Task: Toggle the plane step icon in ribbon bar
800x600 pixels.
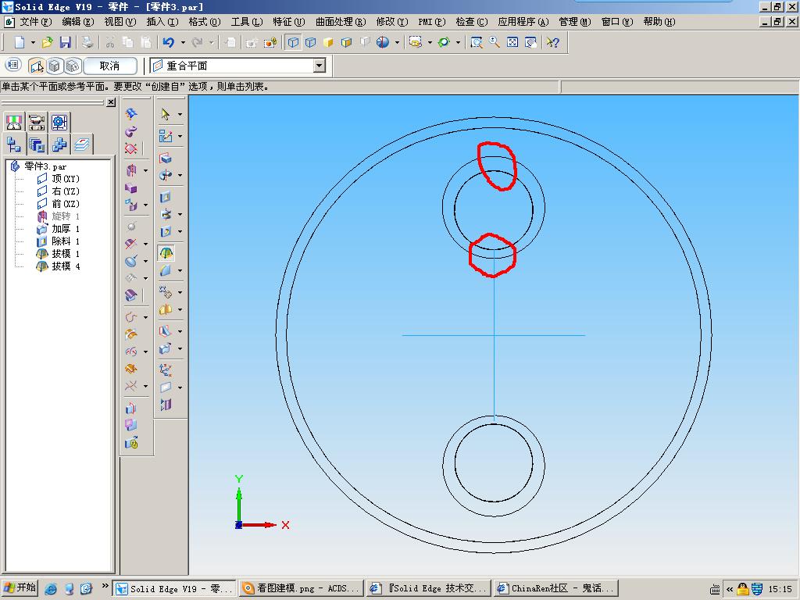Action: tap(36, 66)
